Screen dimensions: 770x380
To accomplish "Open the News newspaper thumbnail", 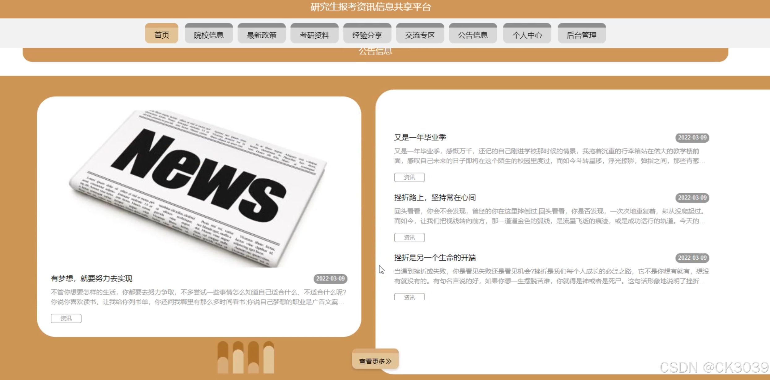I will point(198,188).
